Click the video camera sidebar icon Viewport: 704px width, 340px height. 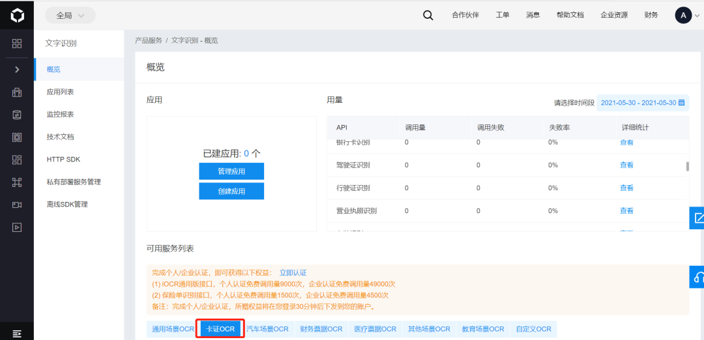click(16, 205)
